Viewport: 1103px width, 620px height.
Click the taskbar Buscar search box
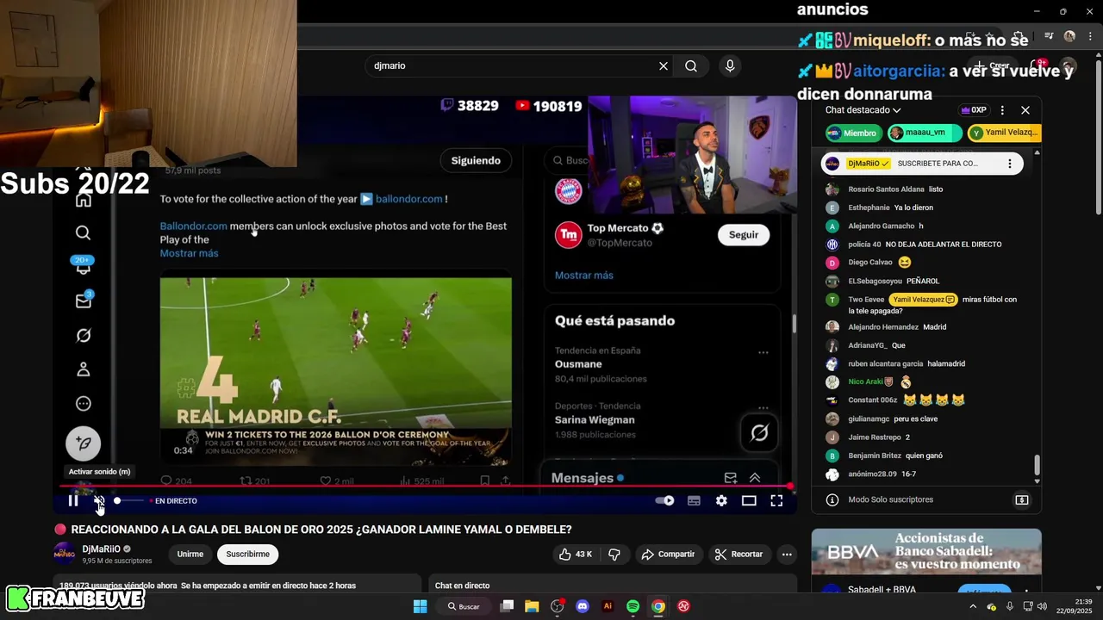[464, 606]
